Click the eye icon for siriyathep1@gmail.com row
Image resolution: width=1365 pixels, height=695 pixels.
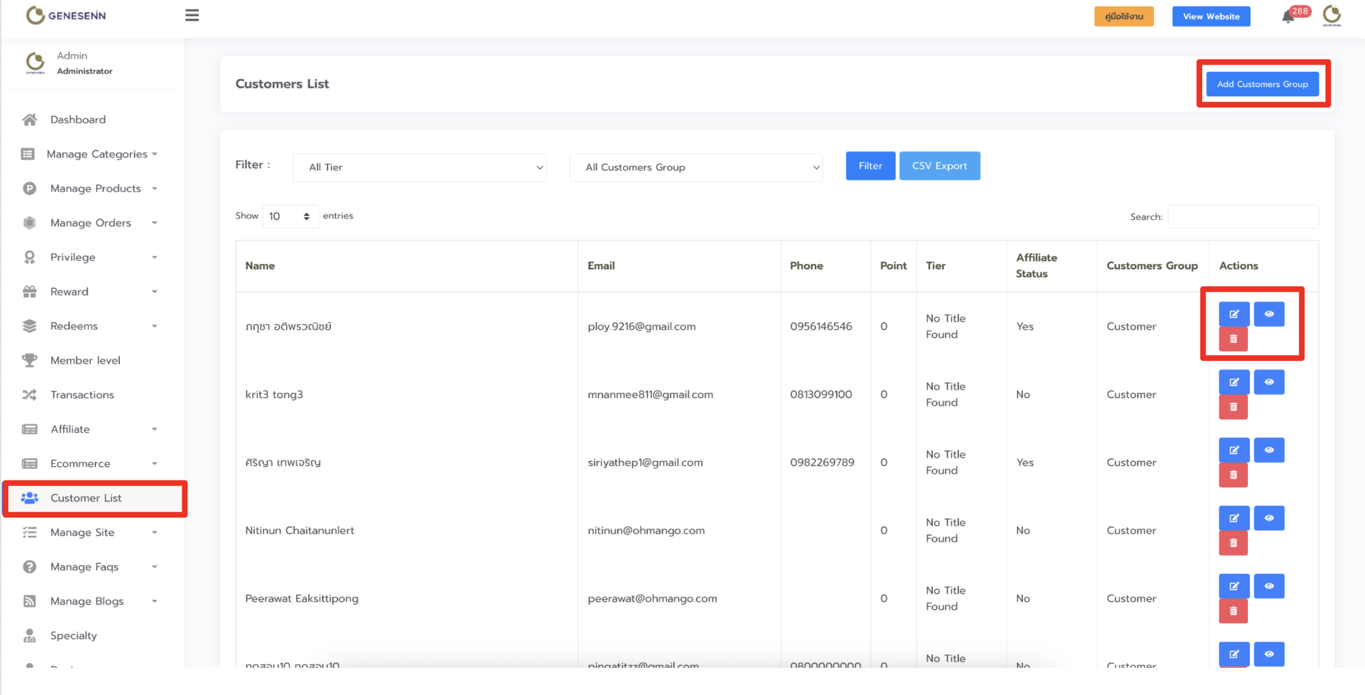click(x=1269, y=450)
